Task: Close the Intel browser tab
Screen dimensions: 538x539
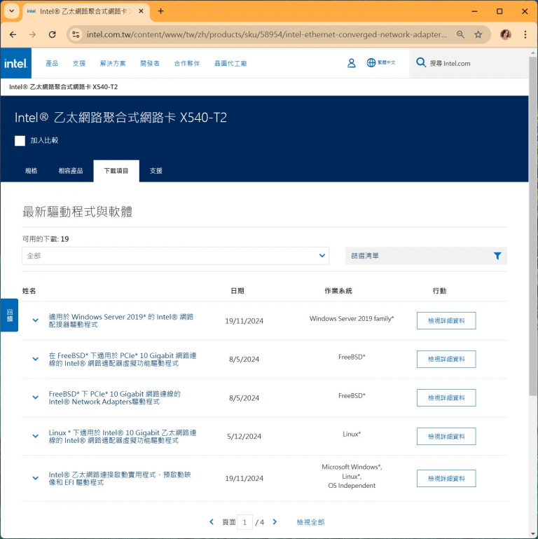Action: pyautogui.click(x=141, y=11)
